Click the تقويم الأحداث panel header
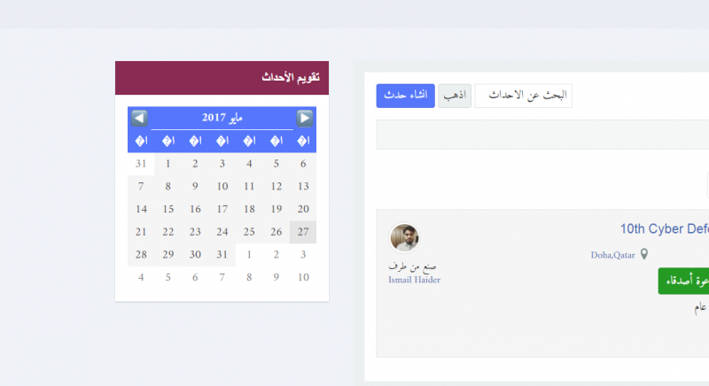 pos(222,78)
